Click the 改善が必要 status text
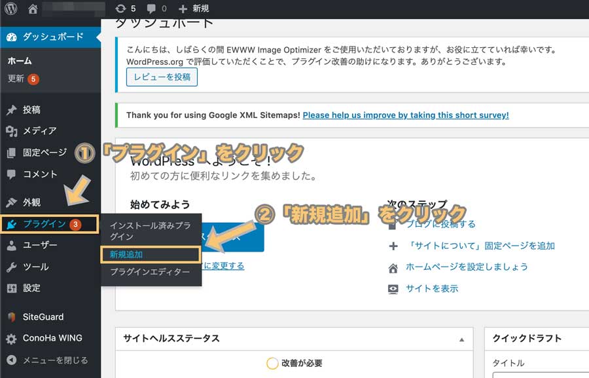Image resolution: width=589 pixels, height=378 pixels. (x=302, y=364)
